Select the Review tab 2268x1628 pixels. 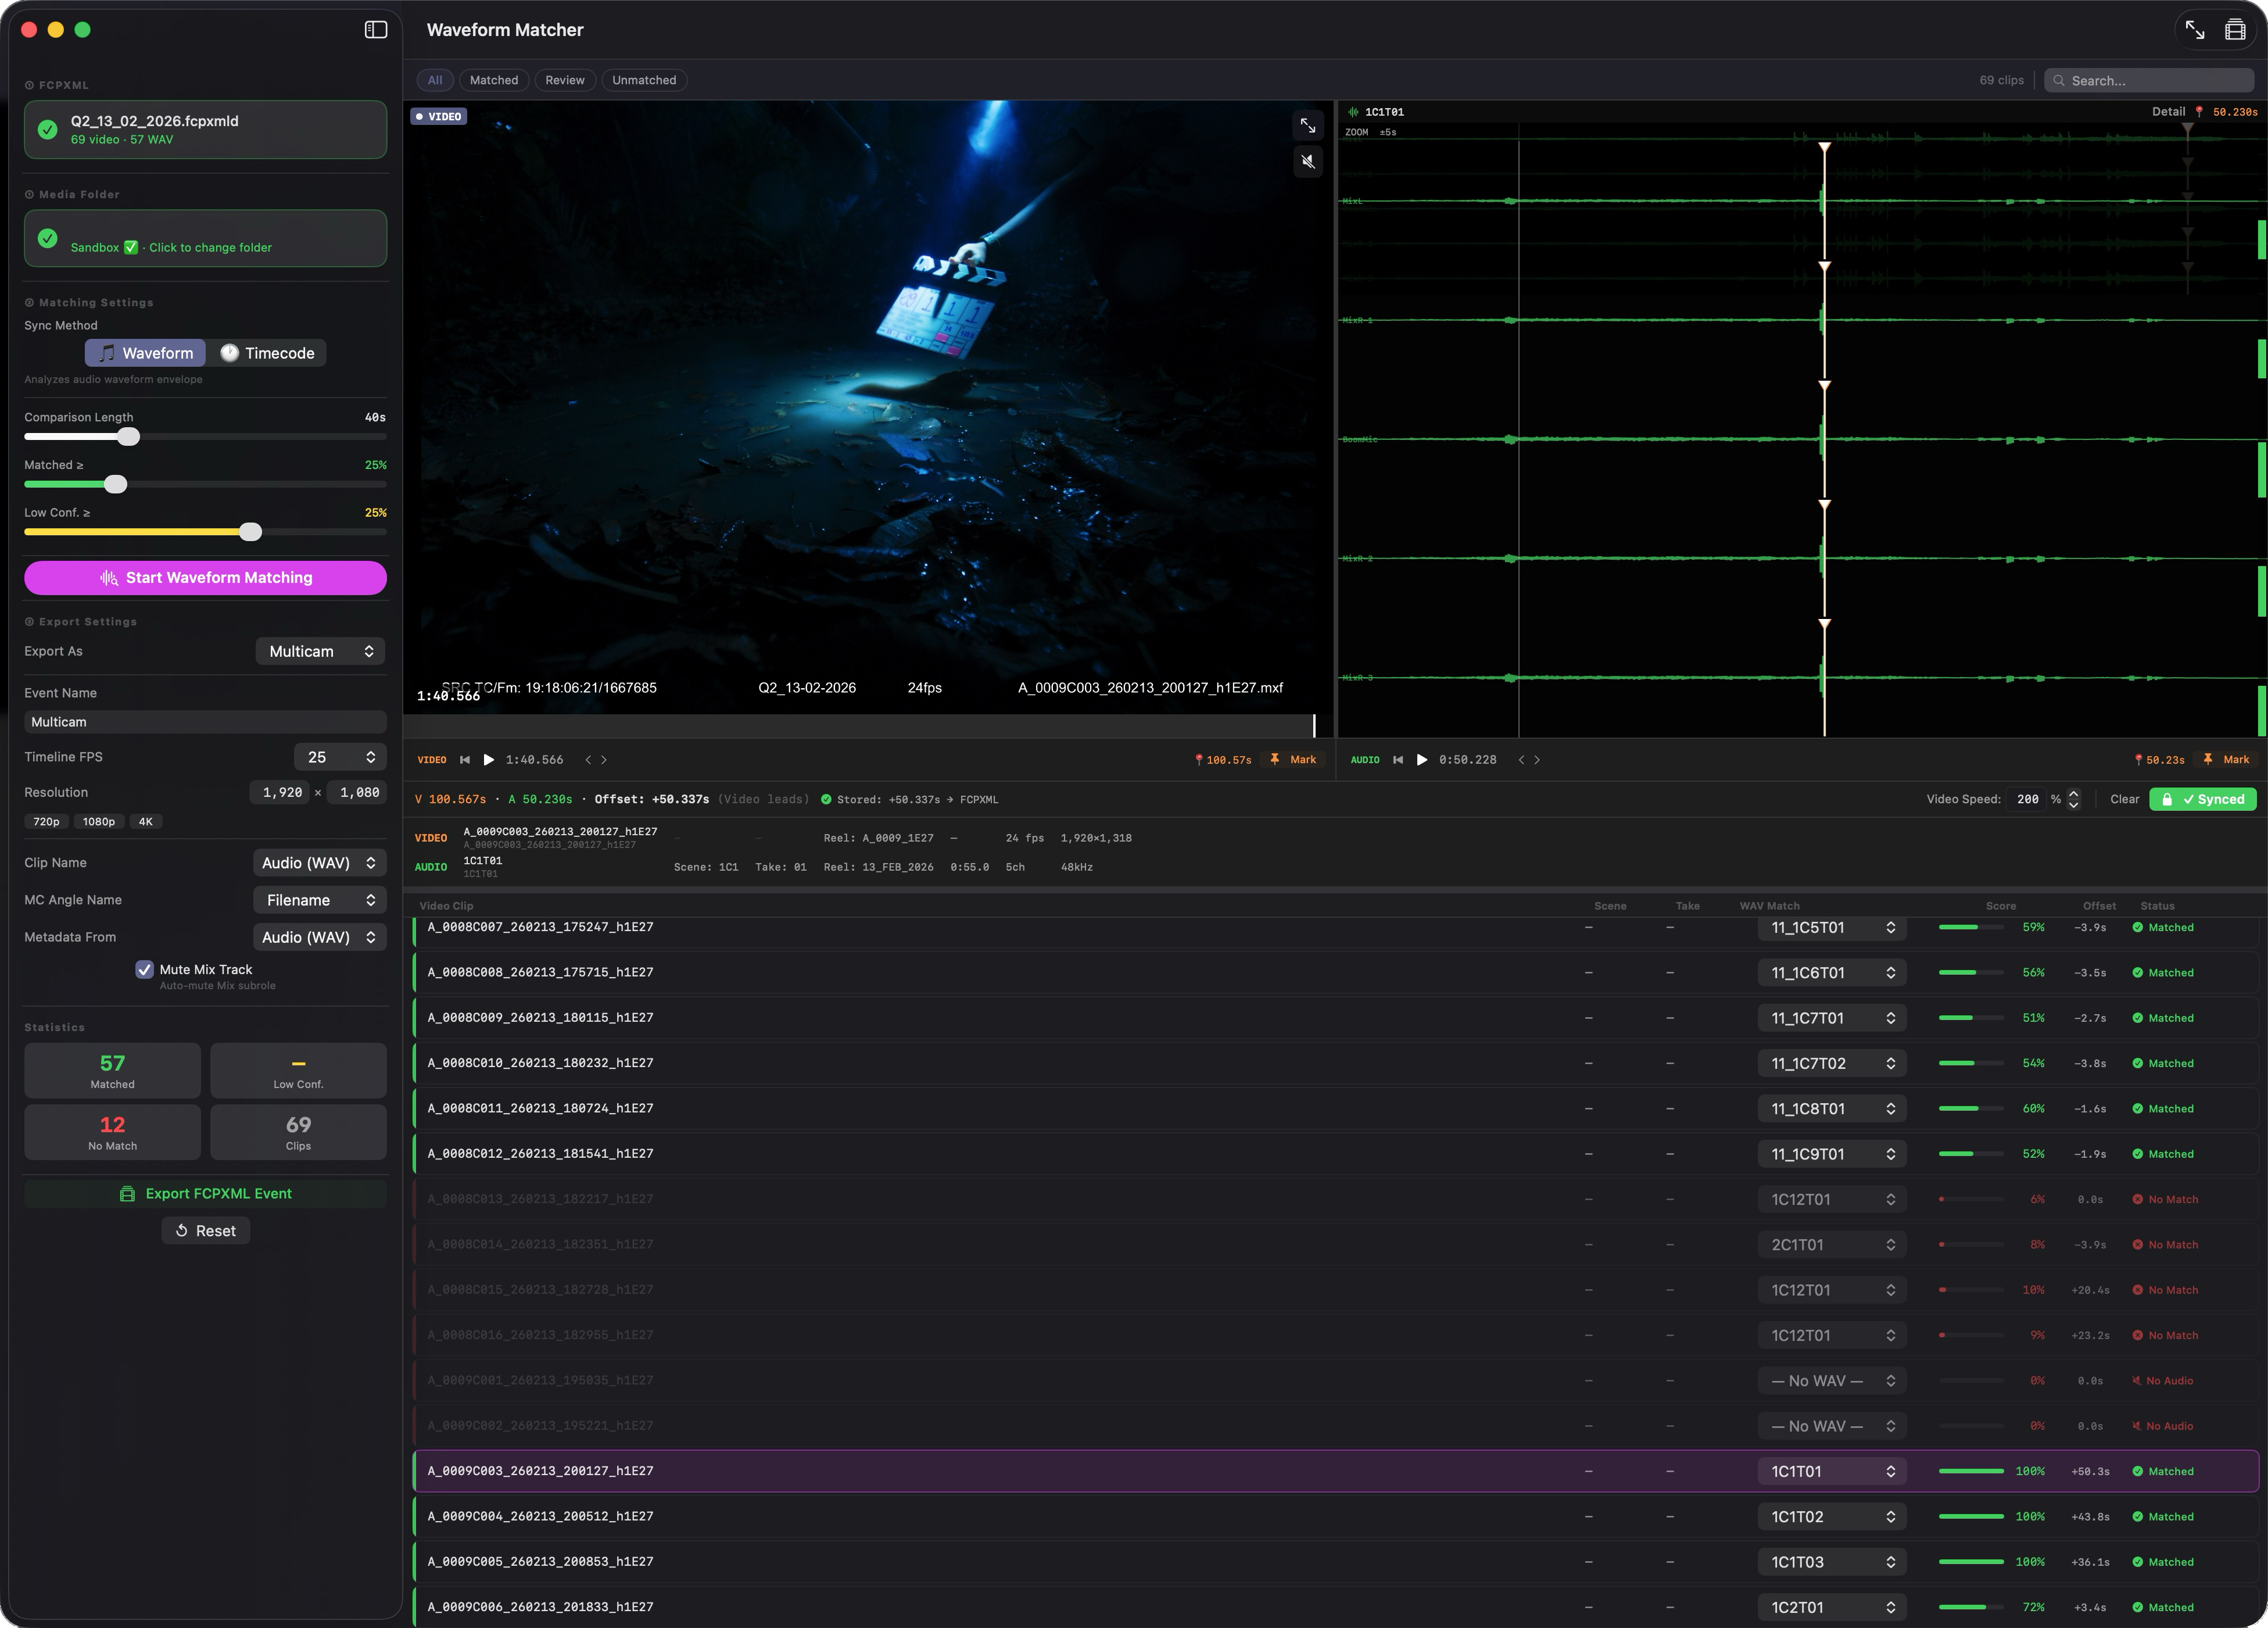[564, 80]
